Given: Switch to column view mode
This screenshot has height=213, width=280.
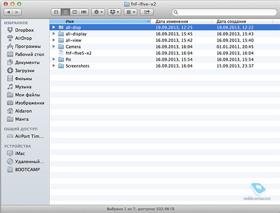Looking at the screenshot, I should point(74,12).
